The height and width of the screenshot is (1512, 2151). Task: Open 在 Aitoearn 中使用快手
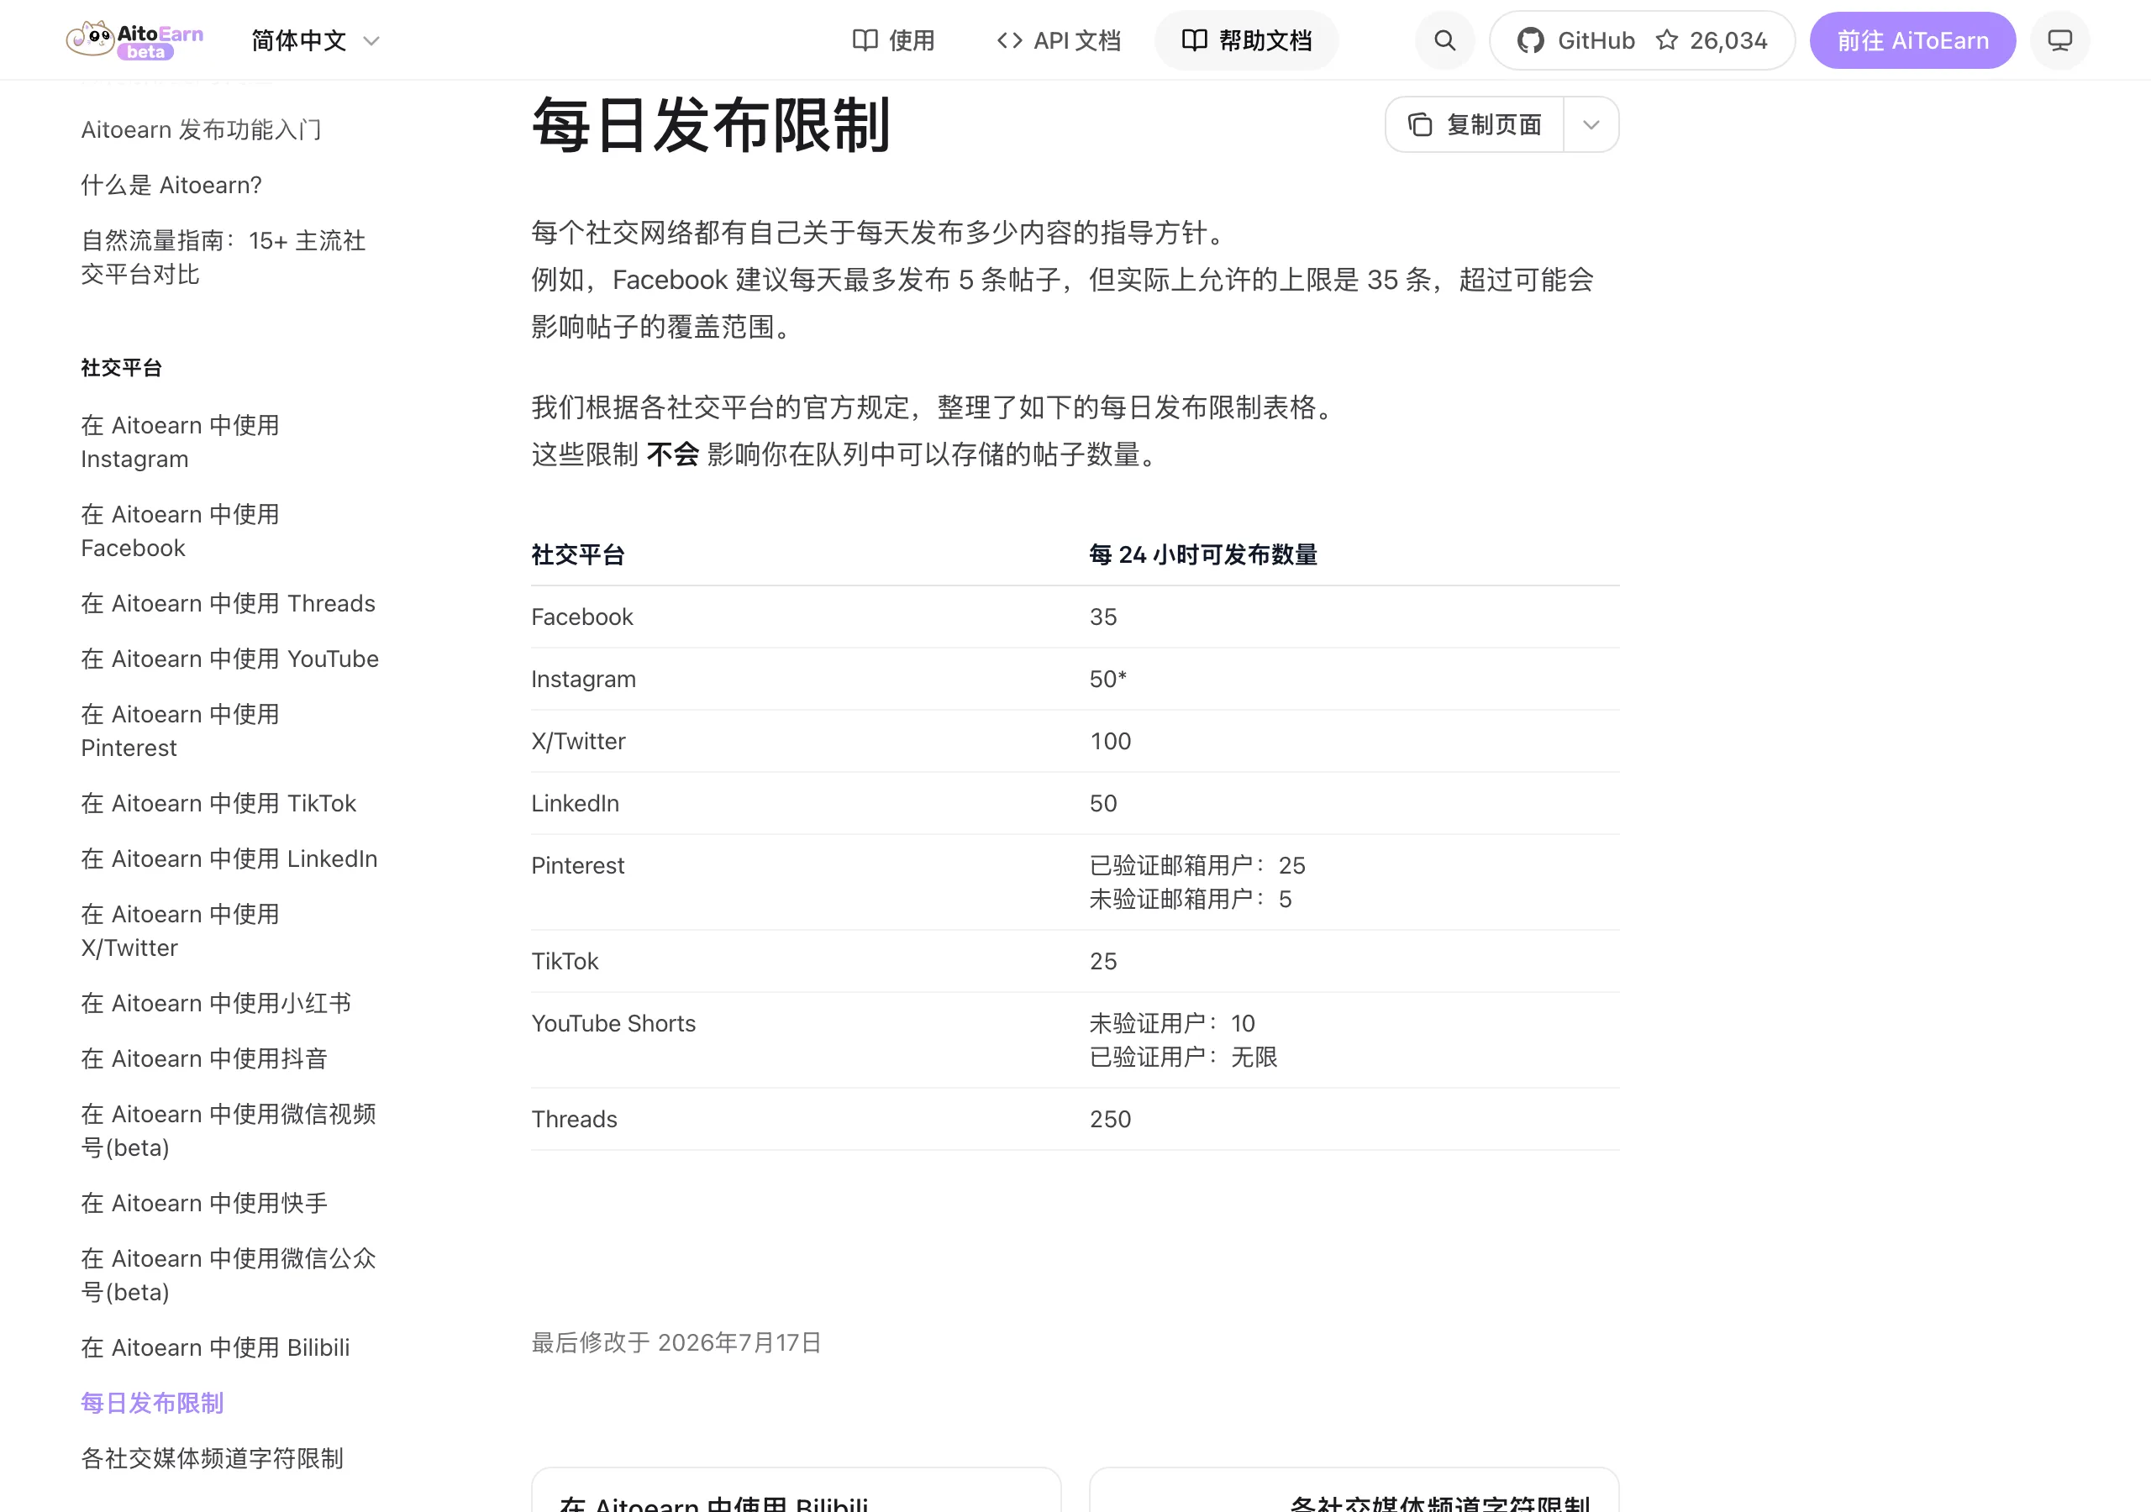pyautogui.click(x=204, y=1201)
